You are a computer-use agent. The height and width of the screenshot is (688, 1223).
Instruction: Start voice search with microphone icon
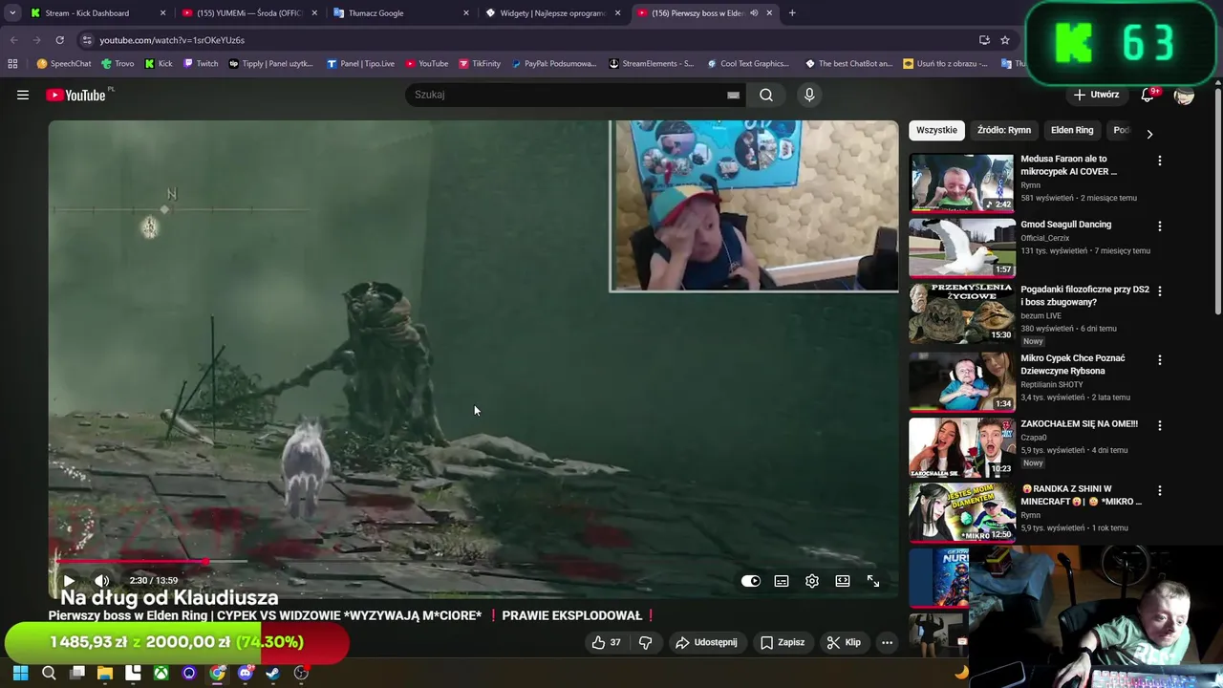[x=809, y=95]
